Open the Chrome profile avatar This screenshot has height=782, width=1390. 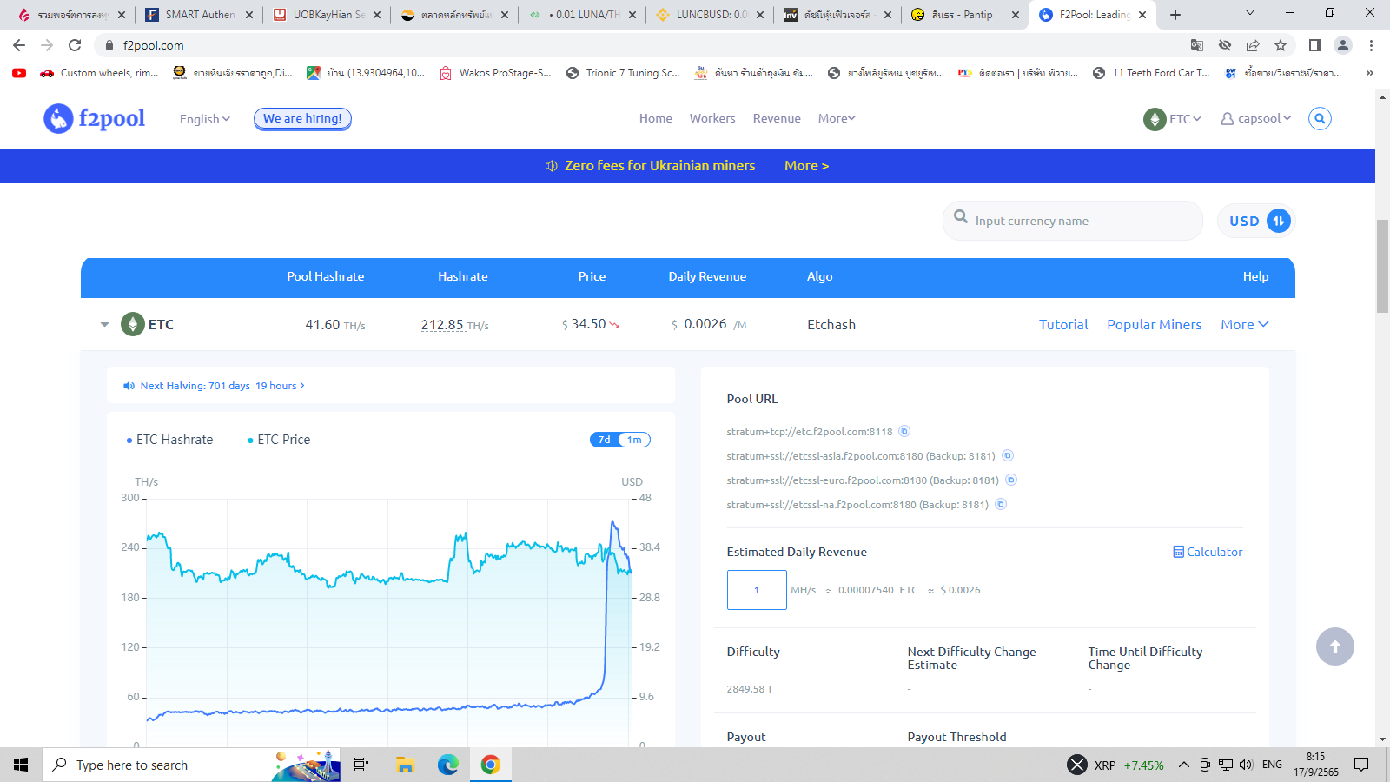coord(1343,45)
